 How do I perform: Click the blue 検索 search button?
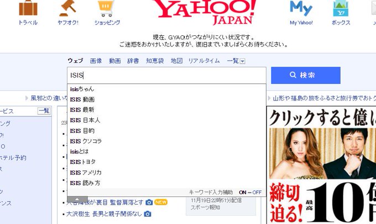[306, 76]
